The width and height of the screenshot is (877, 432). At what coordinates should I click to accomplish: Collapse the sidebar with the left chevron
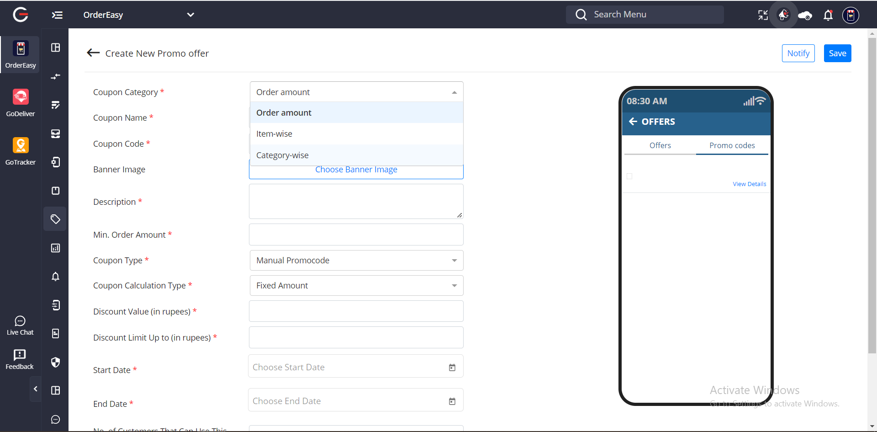36,389
